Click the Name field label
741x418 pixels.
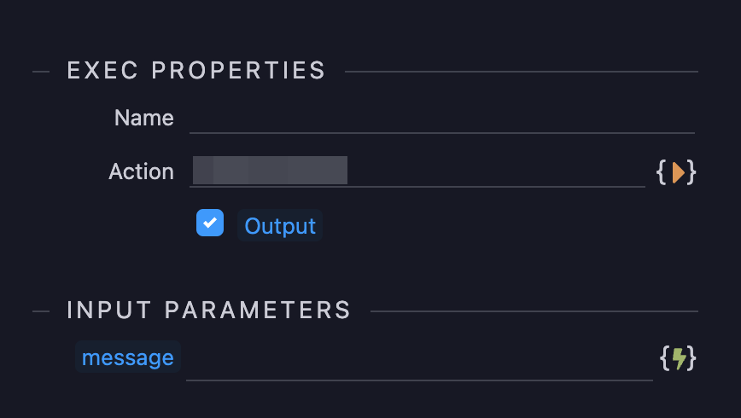[x=143, y=118]
